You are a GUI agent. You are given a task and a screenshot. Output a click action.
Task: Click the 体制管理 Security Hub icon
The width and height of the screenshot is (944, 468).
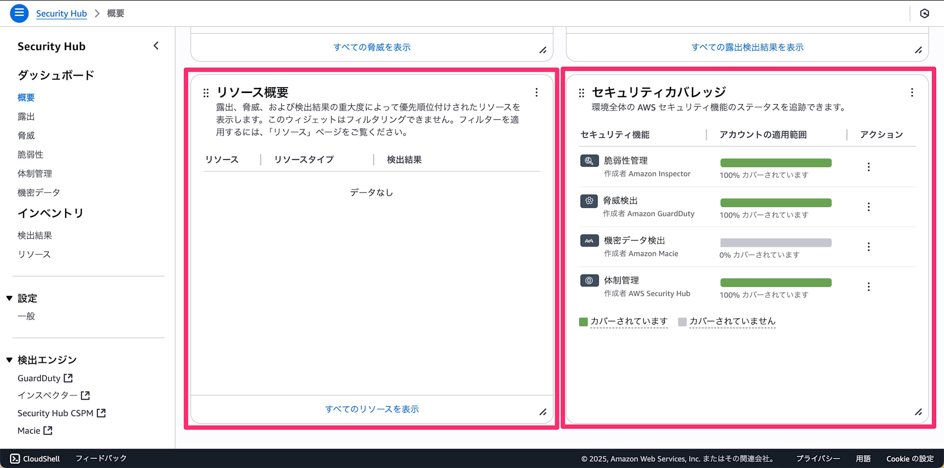[589, 281]
